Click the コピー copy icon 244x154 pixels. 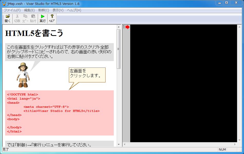point(25,18)
